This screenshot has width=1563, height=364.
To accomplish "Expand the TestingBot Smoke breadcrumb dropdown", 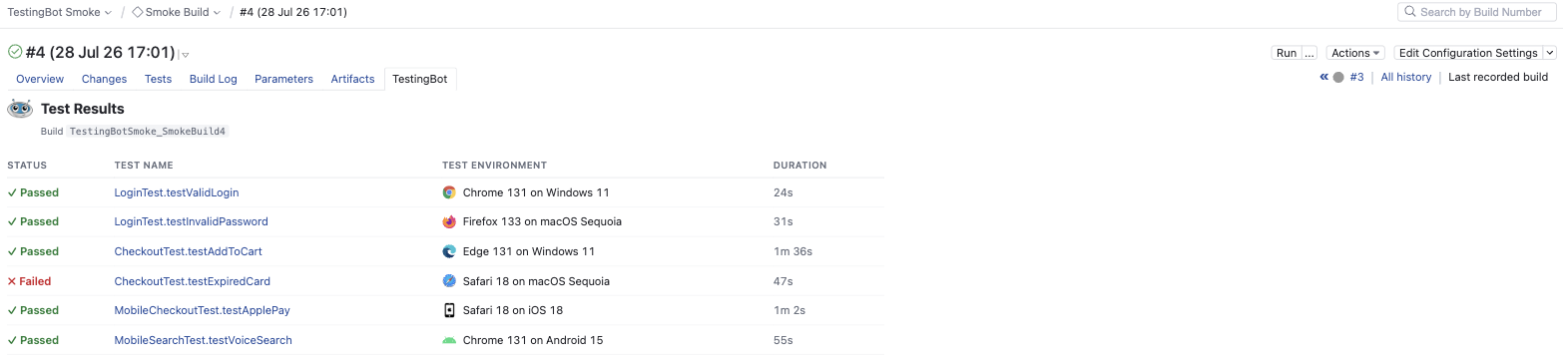I will coord(109,13).
